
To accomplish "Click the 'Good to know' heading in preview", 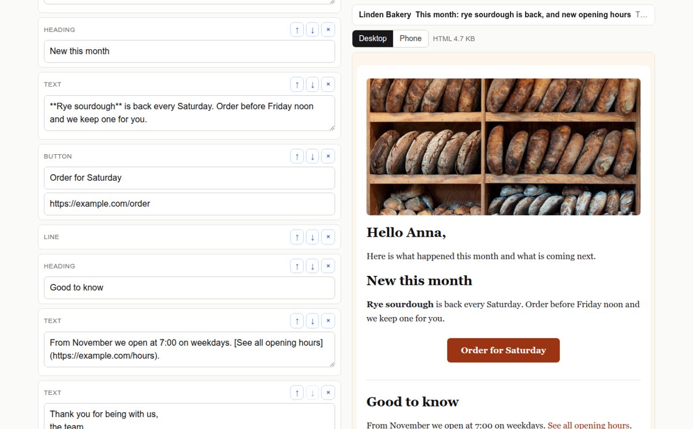I will [412, 402].
